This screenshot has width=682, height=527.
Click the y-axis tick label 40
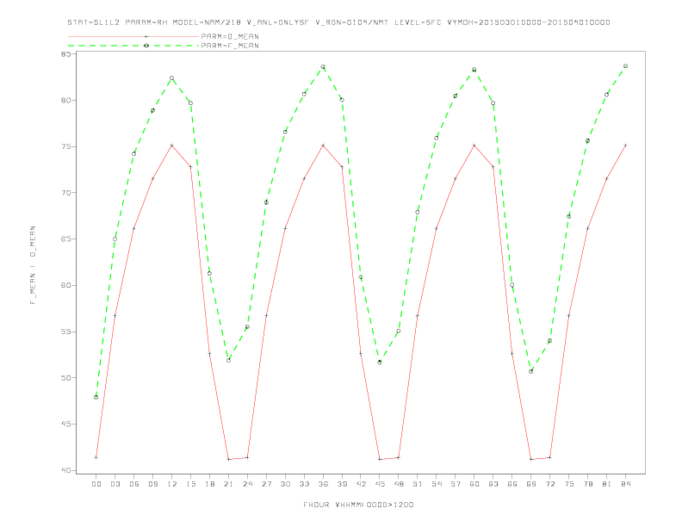(x=65, y=470)
